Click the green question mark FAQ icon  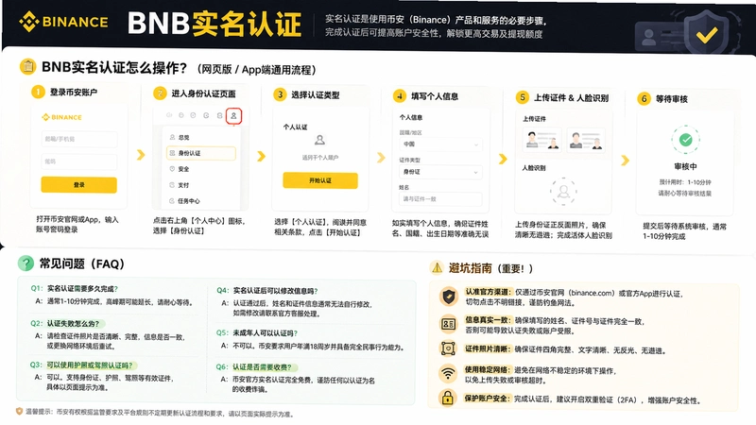tap(26, 263)
